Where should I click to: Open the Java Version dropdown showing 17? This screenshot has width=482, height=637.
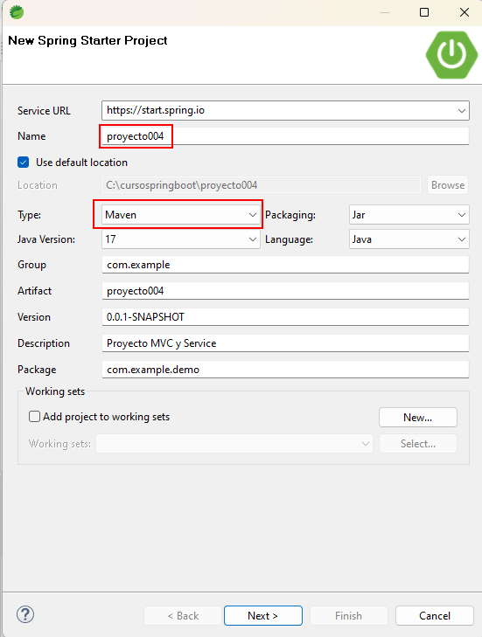click(180, 239)
